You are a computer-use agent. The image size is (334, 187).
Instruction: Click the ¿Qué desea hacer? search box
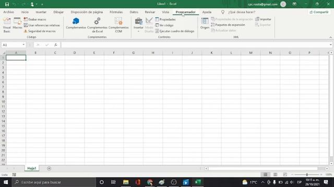pos(242,12)
